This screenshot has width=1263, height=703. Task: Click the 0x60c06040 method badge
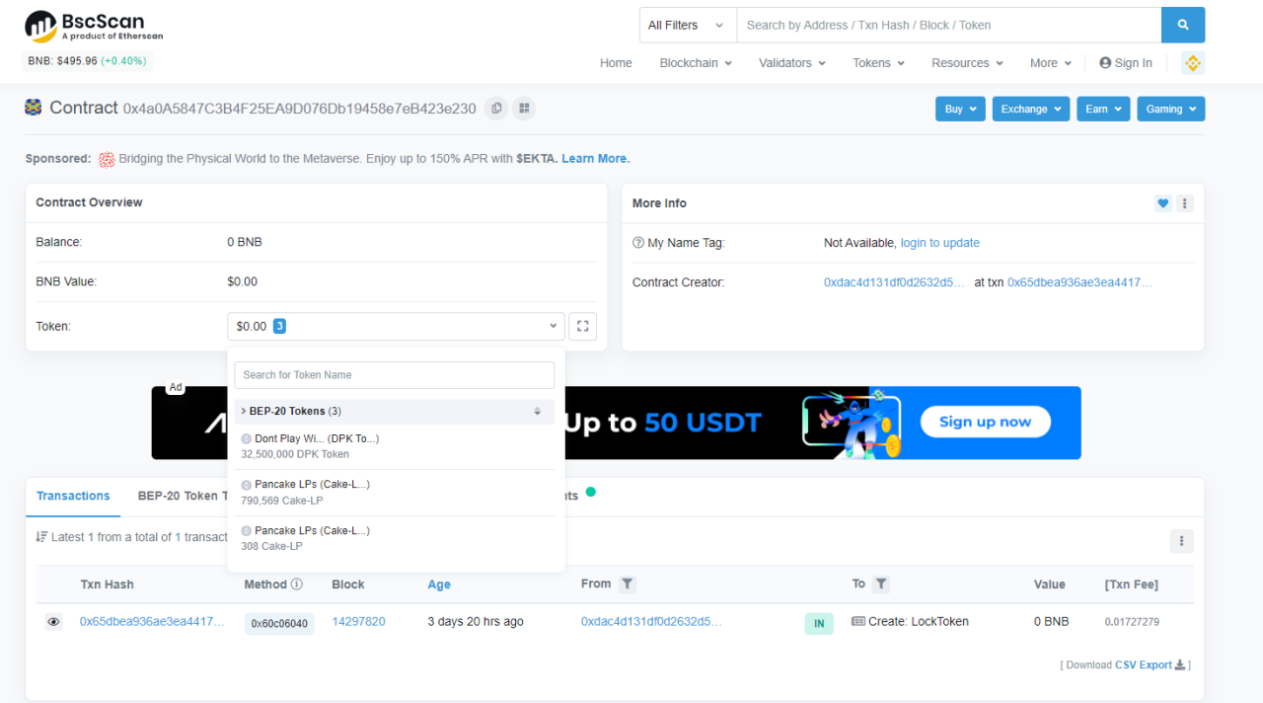click(x=279, y=623)
